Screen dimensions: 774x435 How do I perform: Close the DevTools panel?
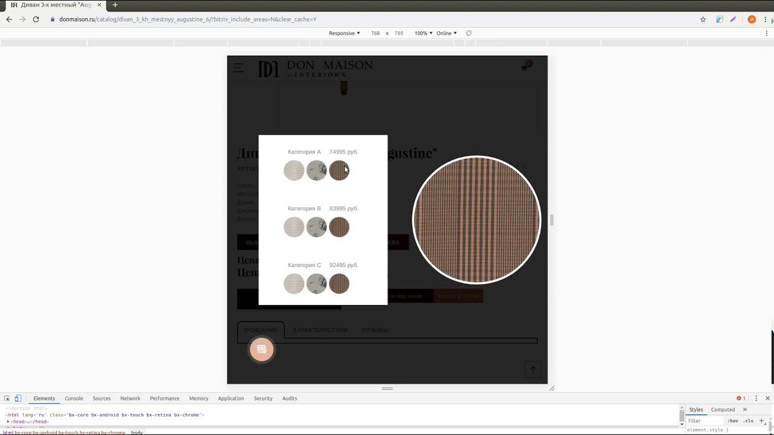pos(767,398)
